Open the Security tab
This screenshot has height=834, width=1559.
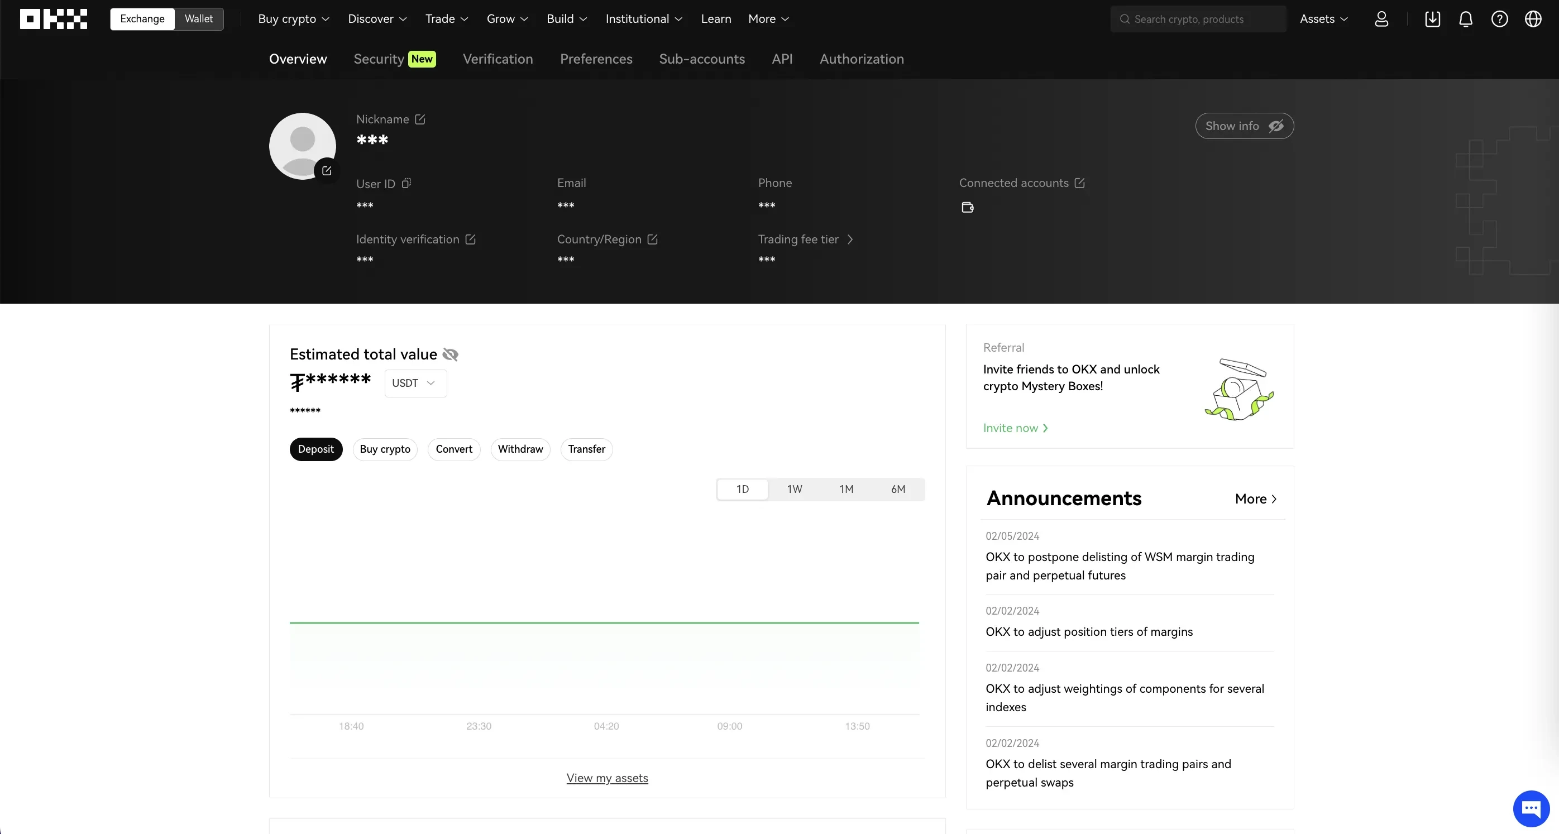click(x=395, y=59)
